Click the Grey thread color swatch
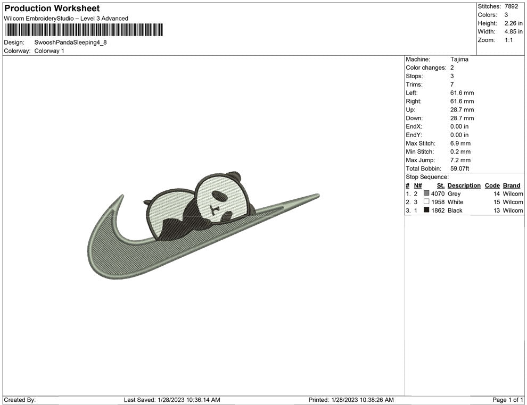527x405 pixels. click(426, 193)
